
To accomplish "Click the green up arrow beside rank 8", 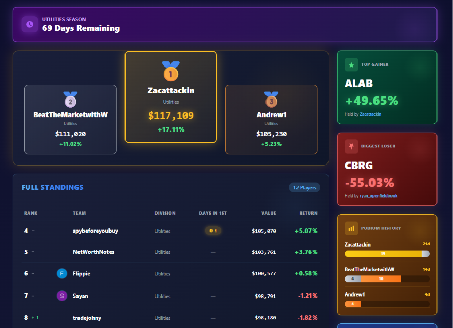I will click(33, 318).
